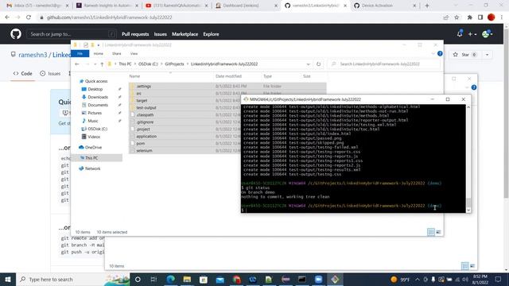Switch to the repository Code tab
Viewport: 509px width, 286px height.
pyautogui.click(x=23, y=74)
